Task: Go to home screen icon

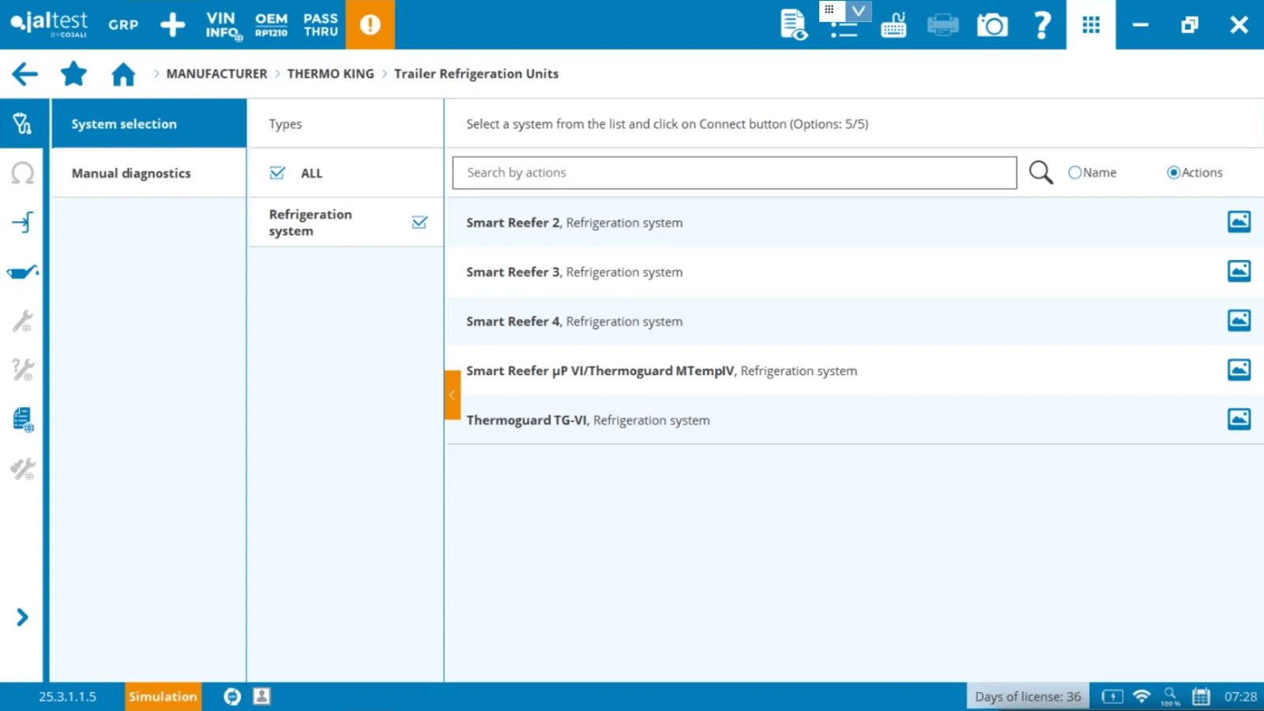Action: [x=123, y=74]
